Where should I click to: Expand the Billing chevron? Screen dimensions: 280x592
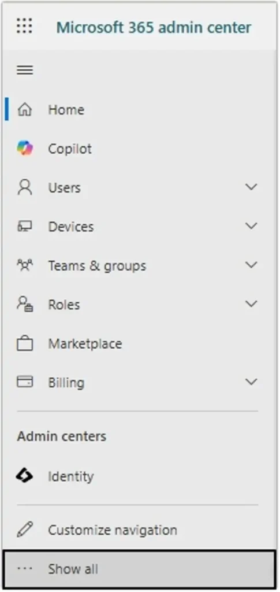pyautogui.click(x=251, y=382)
